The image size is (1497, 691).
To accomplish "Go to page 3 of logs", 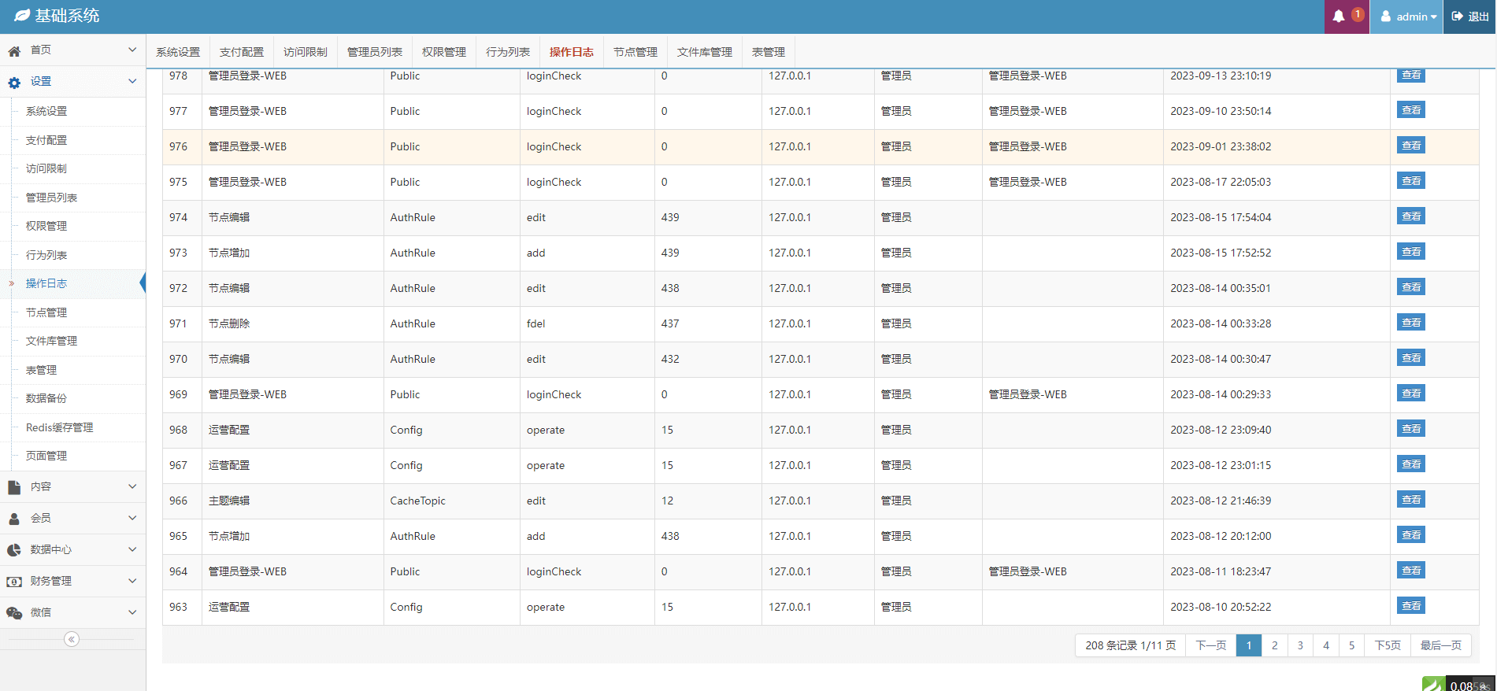I will coord(1300,645).
